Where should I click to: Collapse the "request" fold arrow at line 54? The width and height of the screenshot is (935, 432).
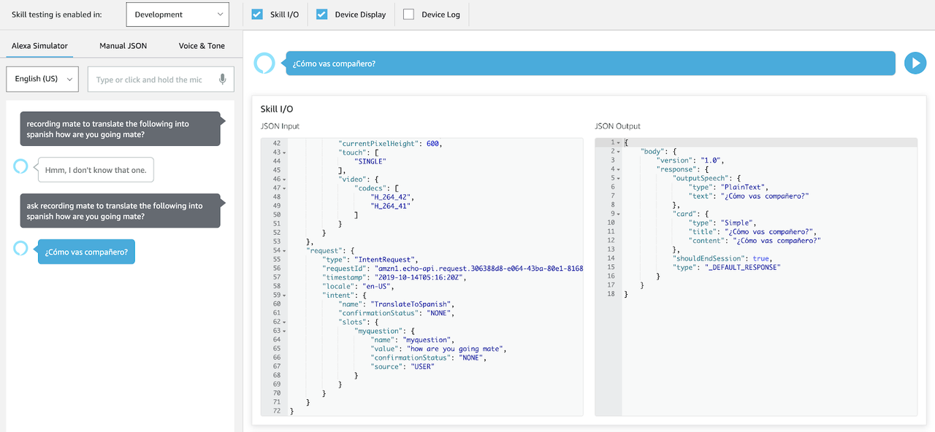284,250
